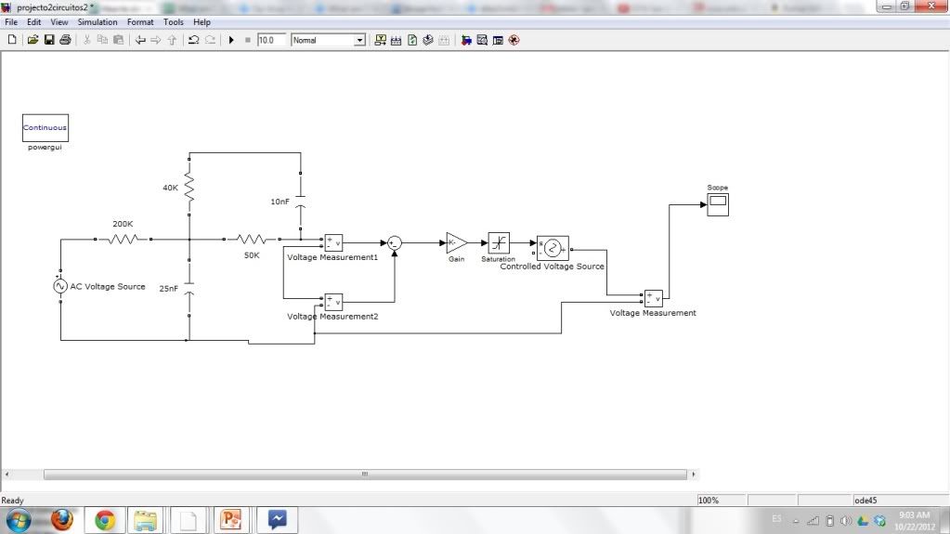Open the Simulation menu
This screenshot has height=534, width=950.
[98, 21]
